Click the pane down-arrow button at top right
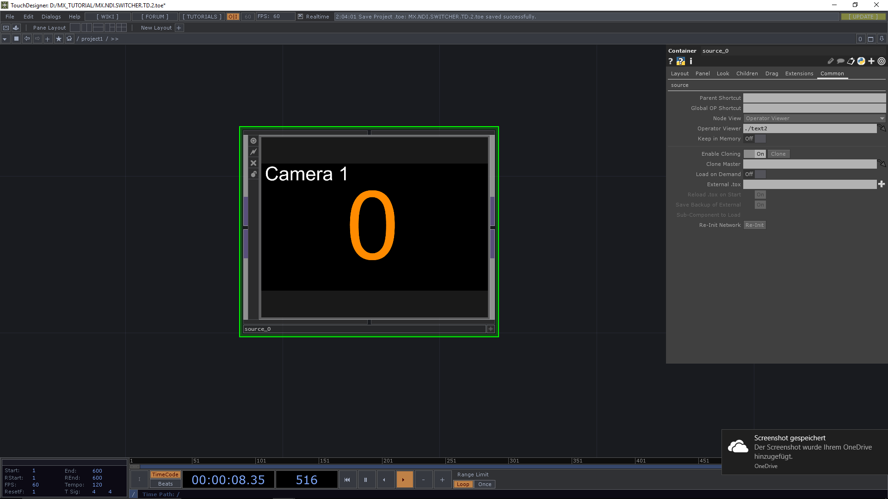 point(882,39)
